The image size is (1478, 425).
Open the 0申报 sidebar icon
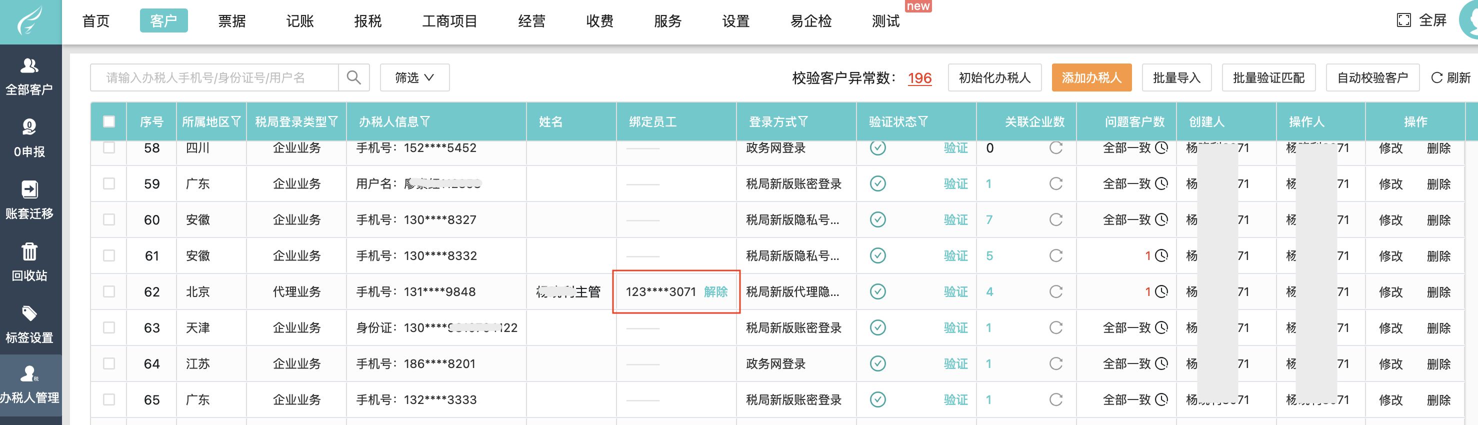point(29,127)
